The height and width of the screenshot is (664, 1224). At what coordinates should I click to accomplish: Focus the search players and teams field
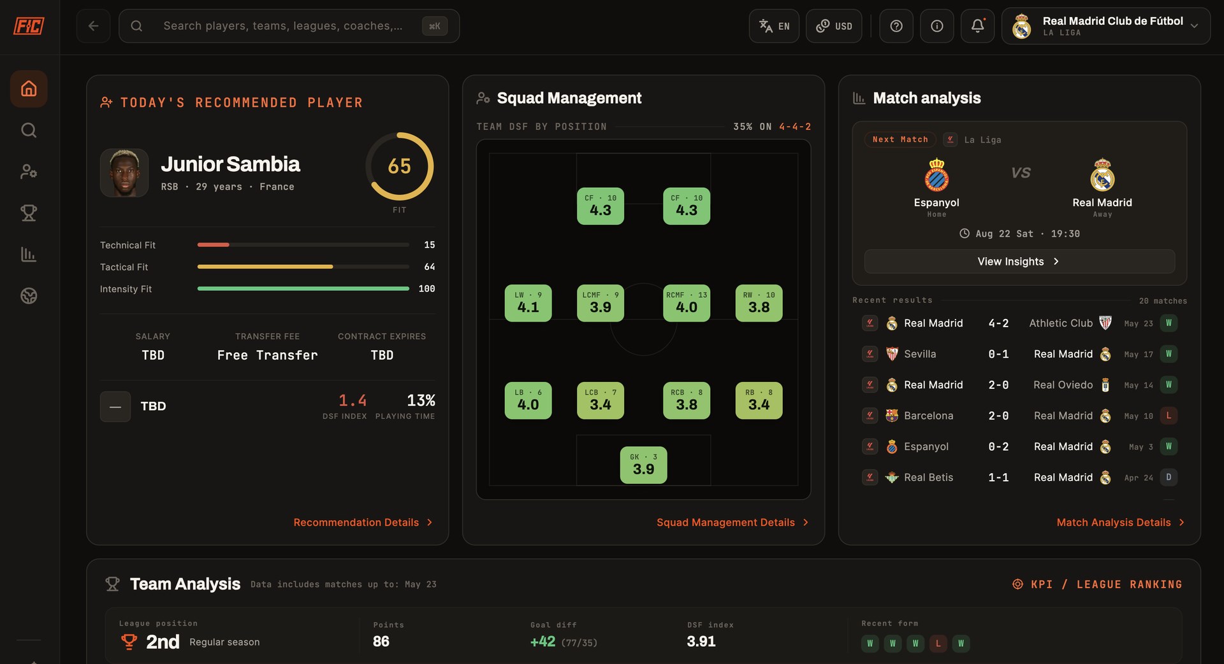point(289,26)
